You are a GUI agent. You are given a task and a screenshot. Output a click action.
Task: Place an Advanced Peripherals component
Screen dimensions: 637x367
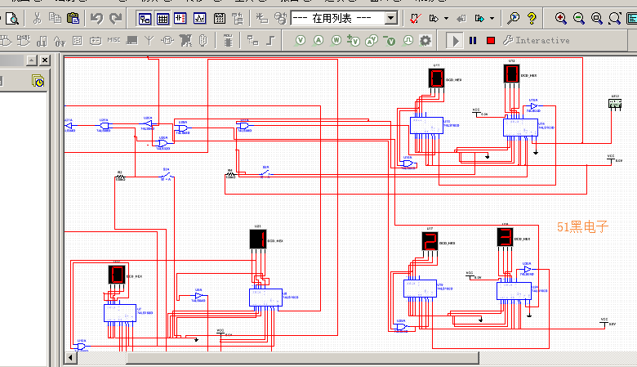click(x=131, y=41)
